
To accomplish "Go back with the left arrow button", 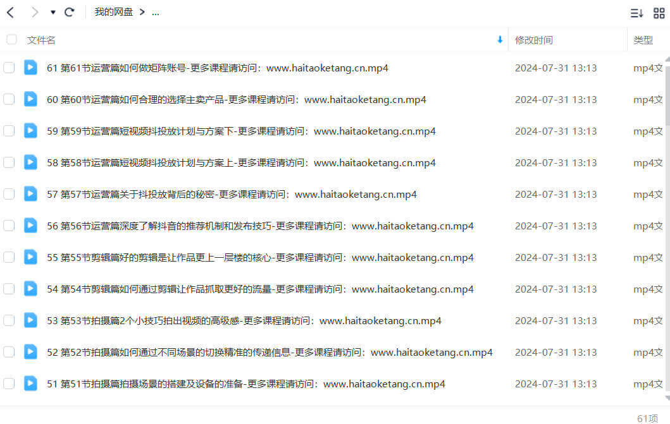I will (11, 13).
